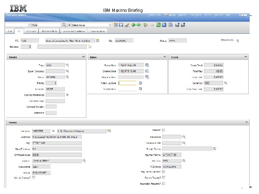Switch to the List tab
The height and width of the screenshot is (194, 259).
point(10,31)
